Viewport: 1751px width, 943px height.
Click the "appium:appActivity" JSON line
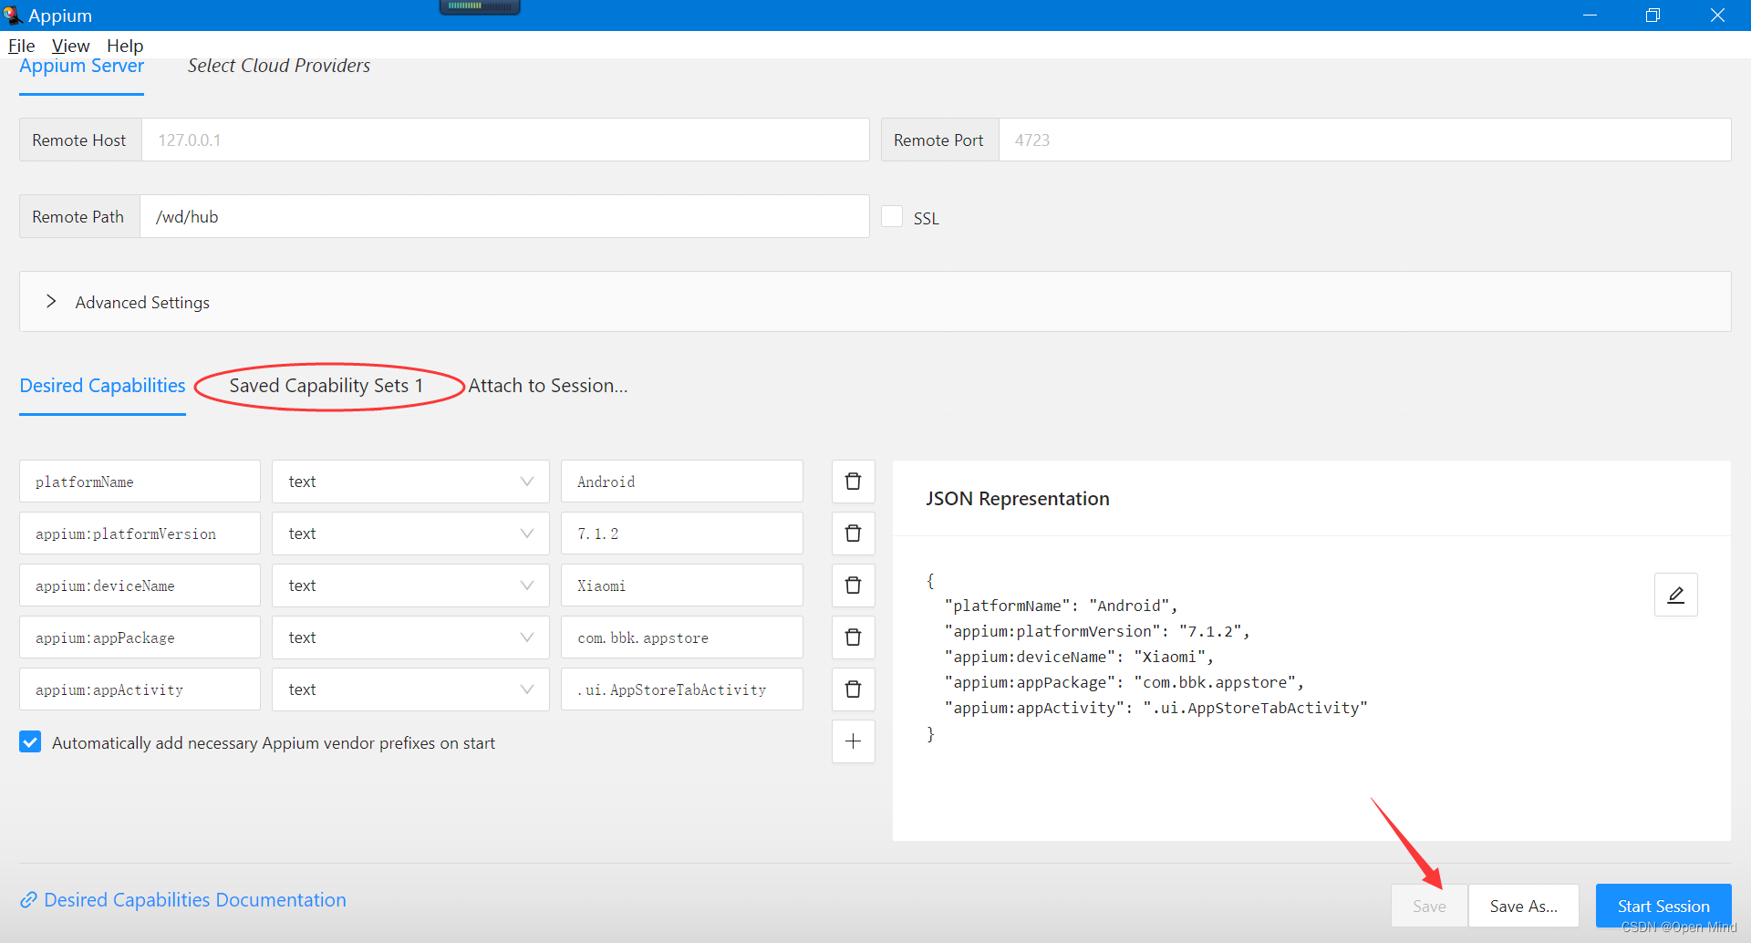pyautogui.click(x=1156, y=708)
